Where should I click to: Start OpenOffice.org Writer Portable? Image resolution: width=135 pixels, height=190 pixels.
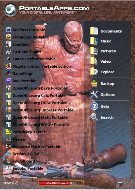pos(41,125)
